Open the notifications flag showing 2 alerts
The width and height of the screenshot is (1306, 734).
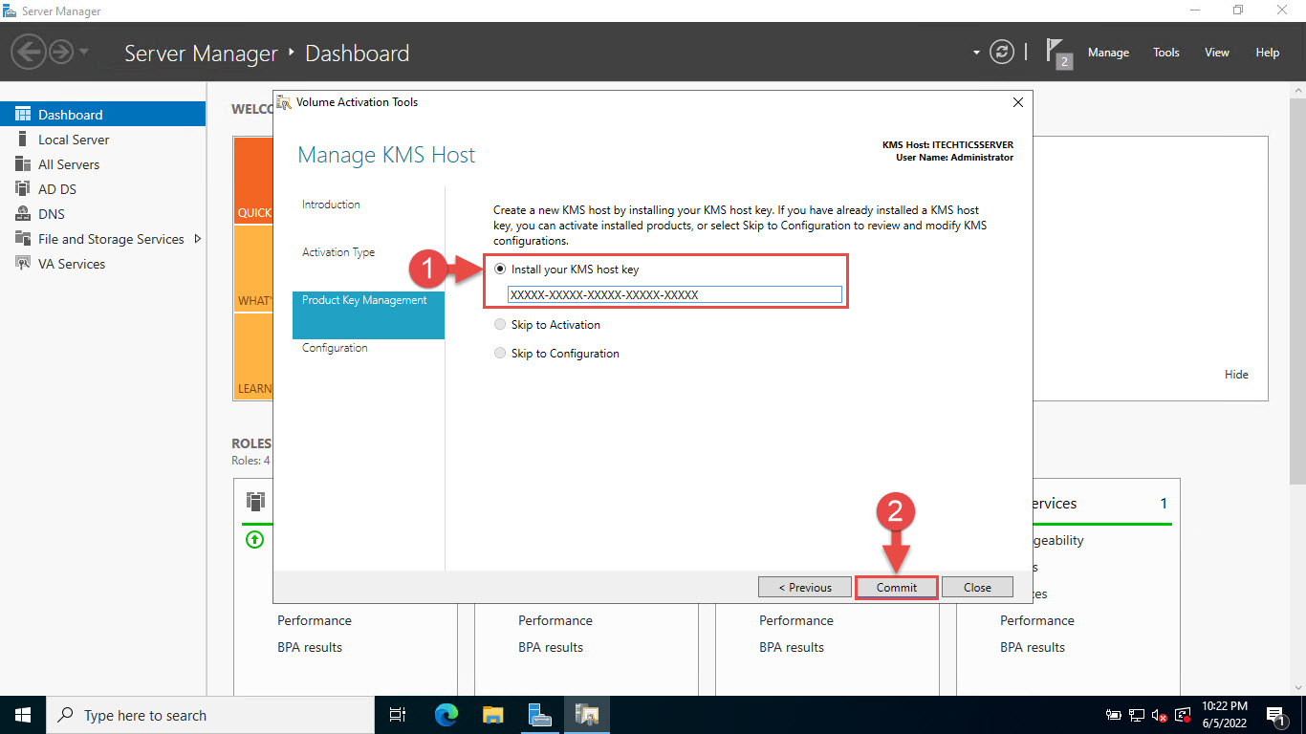click(1056, 52)
